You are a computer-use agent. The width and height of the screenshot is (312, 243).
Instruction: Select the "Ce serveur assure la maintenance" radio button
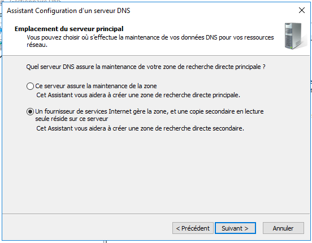tap(30, 86)
